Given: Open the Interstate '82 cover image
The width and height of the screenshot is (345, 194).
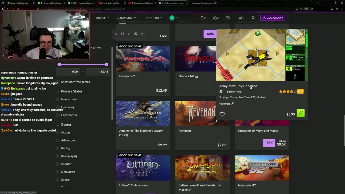Looking at the screenshot, I should click(x=262, y=168).
